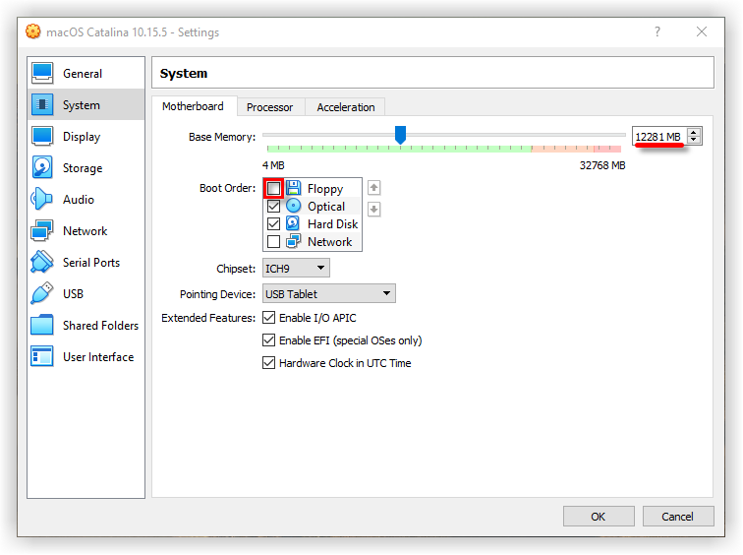This screenshot has width=743, height=555.
Task: Switch to the Acceleration tab
Action: 345,107
